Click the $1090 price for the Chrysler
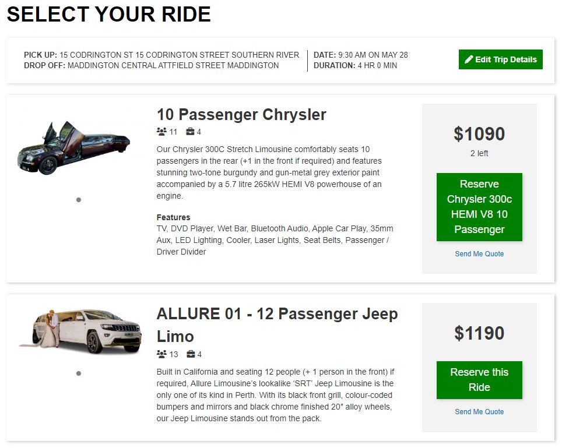Viewport: 562px width, 448px height. (479, 134)
